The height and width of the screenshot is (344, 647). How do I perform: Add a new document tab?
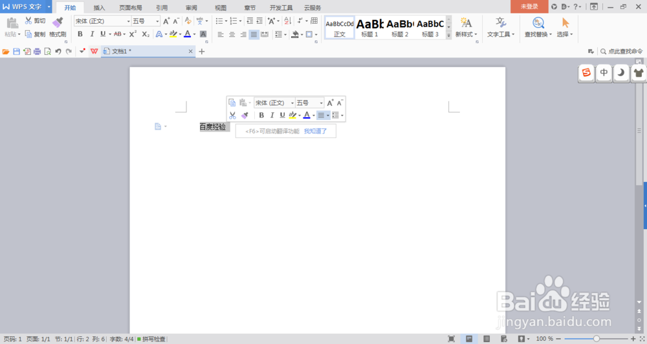(201, 52)
